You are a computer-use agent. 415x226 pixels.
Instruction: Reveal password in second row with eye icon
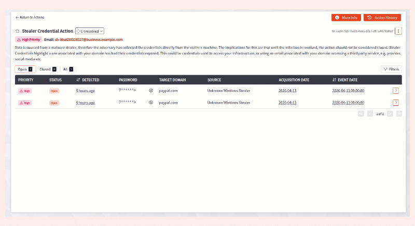(x=151, y=103)
